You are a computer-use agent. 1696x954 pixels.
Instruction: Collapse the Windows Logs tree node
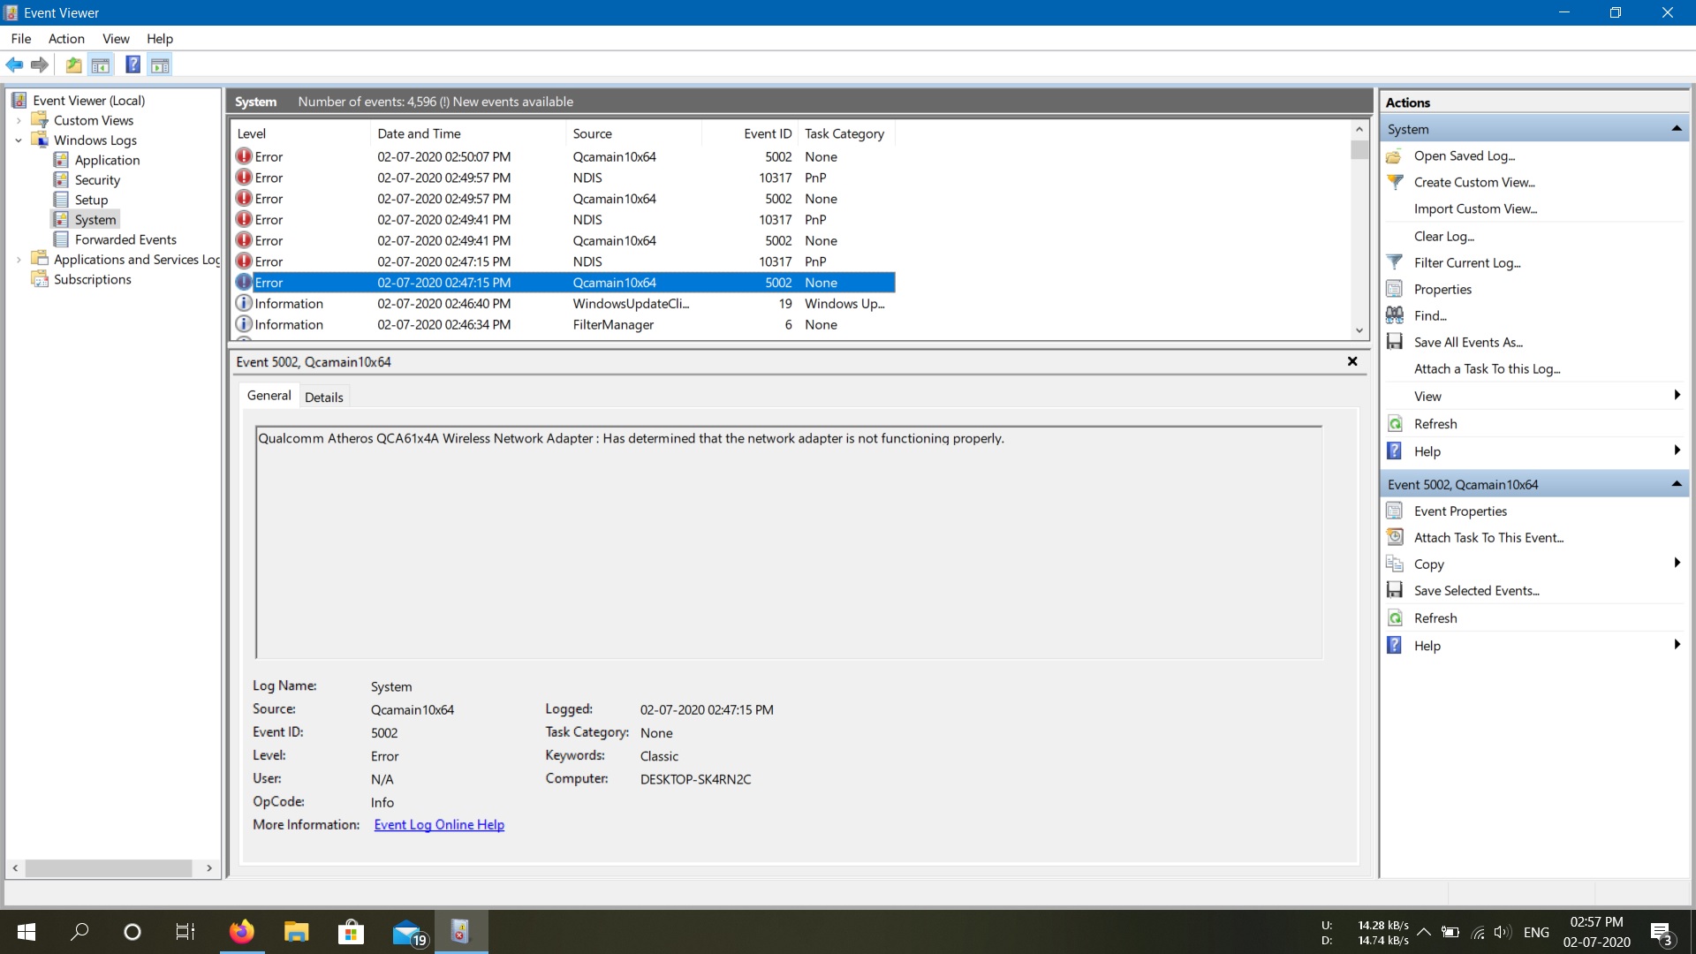point(19,140)
